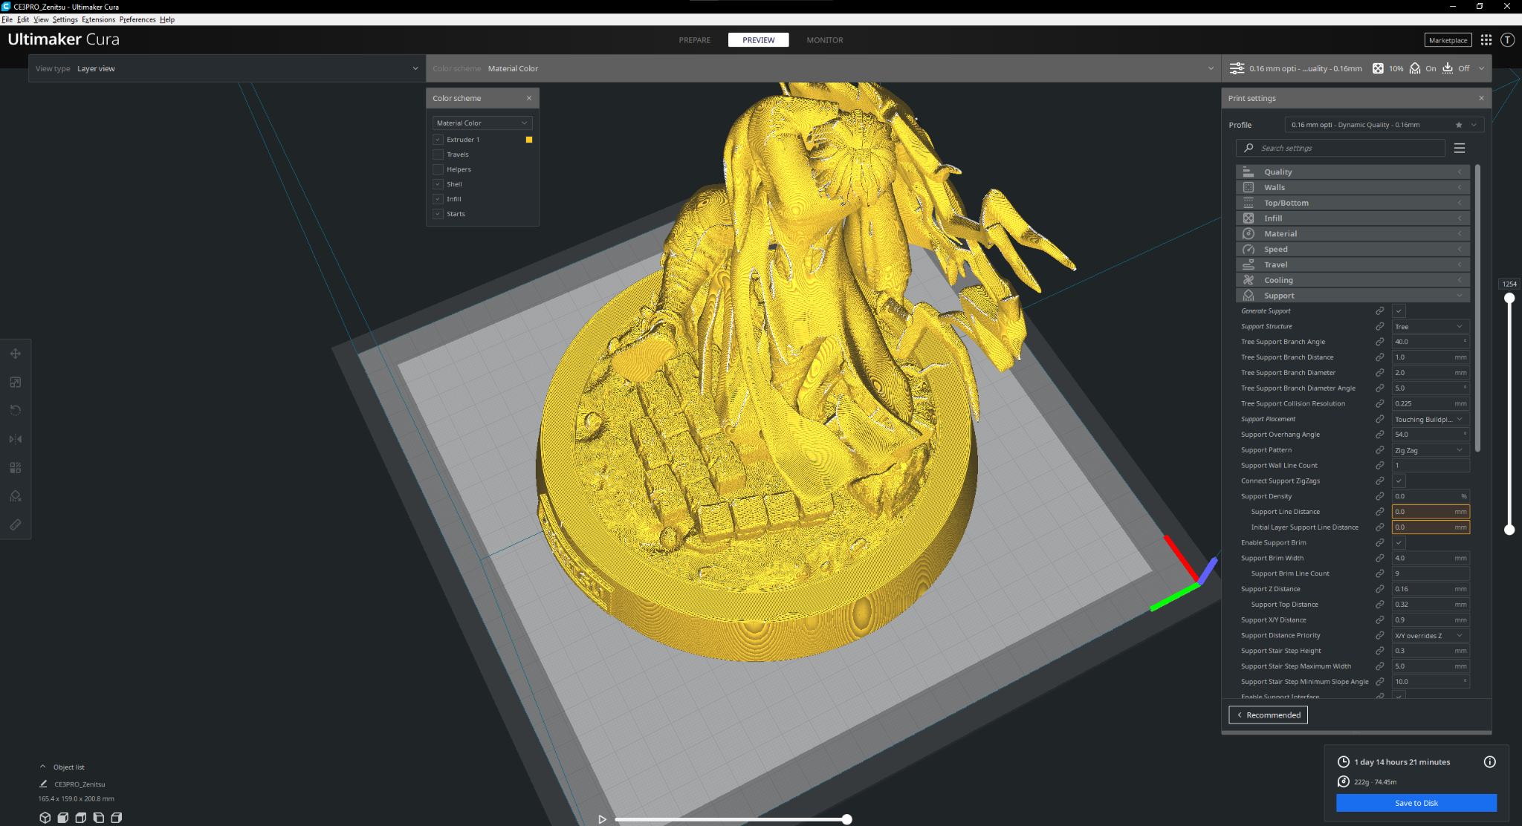Image resolution: width=1522 pixels, height=826 pixels.
Task: Open Support Pattern Zig Zag dropdown
Action: tap(1431, 450)
